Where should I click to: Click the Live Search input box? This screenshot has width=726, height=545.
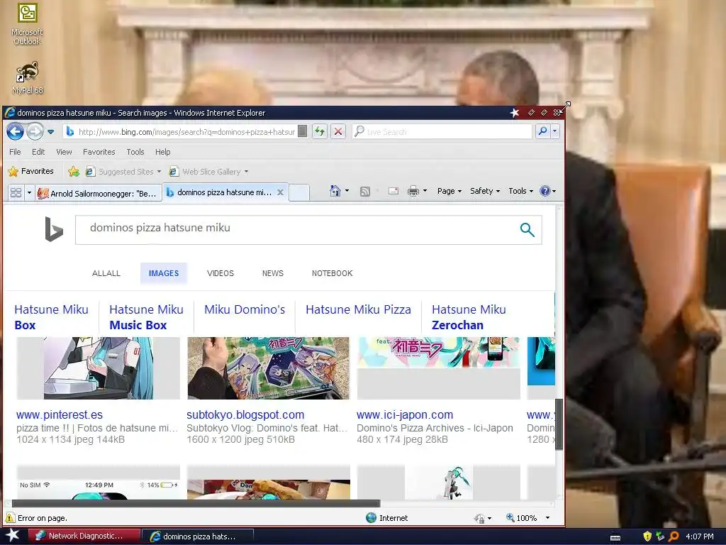442,131
